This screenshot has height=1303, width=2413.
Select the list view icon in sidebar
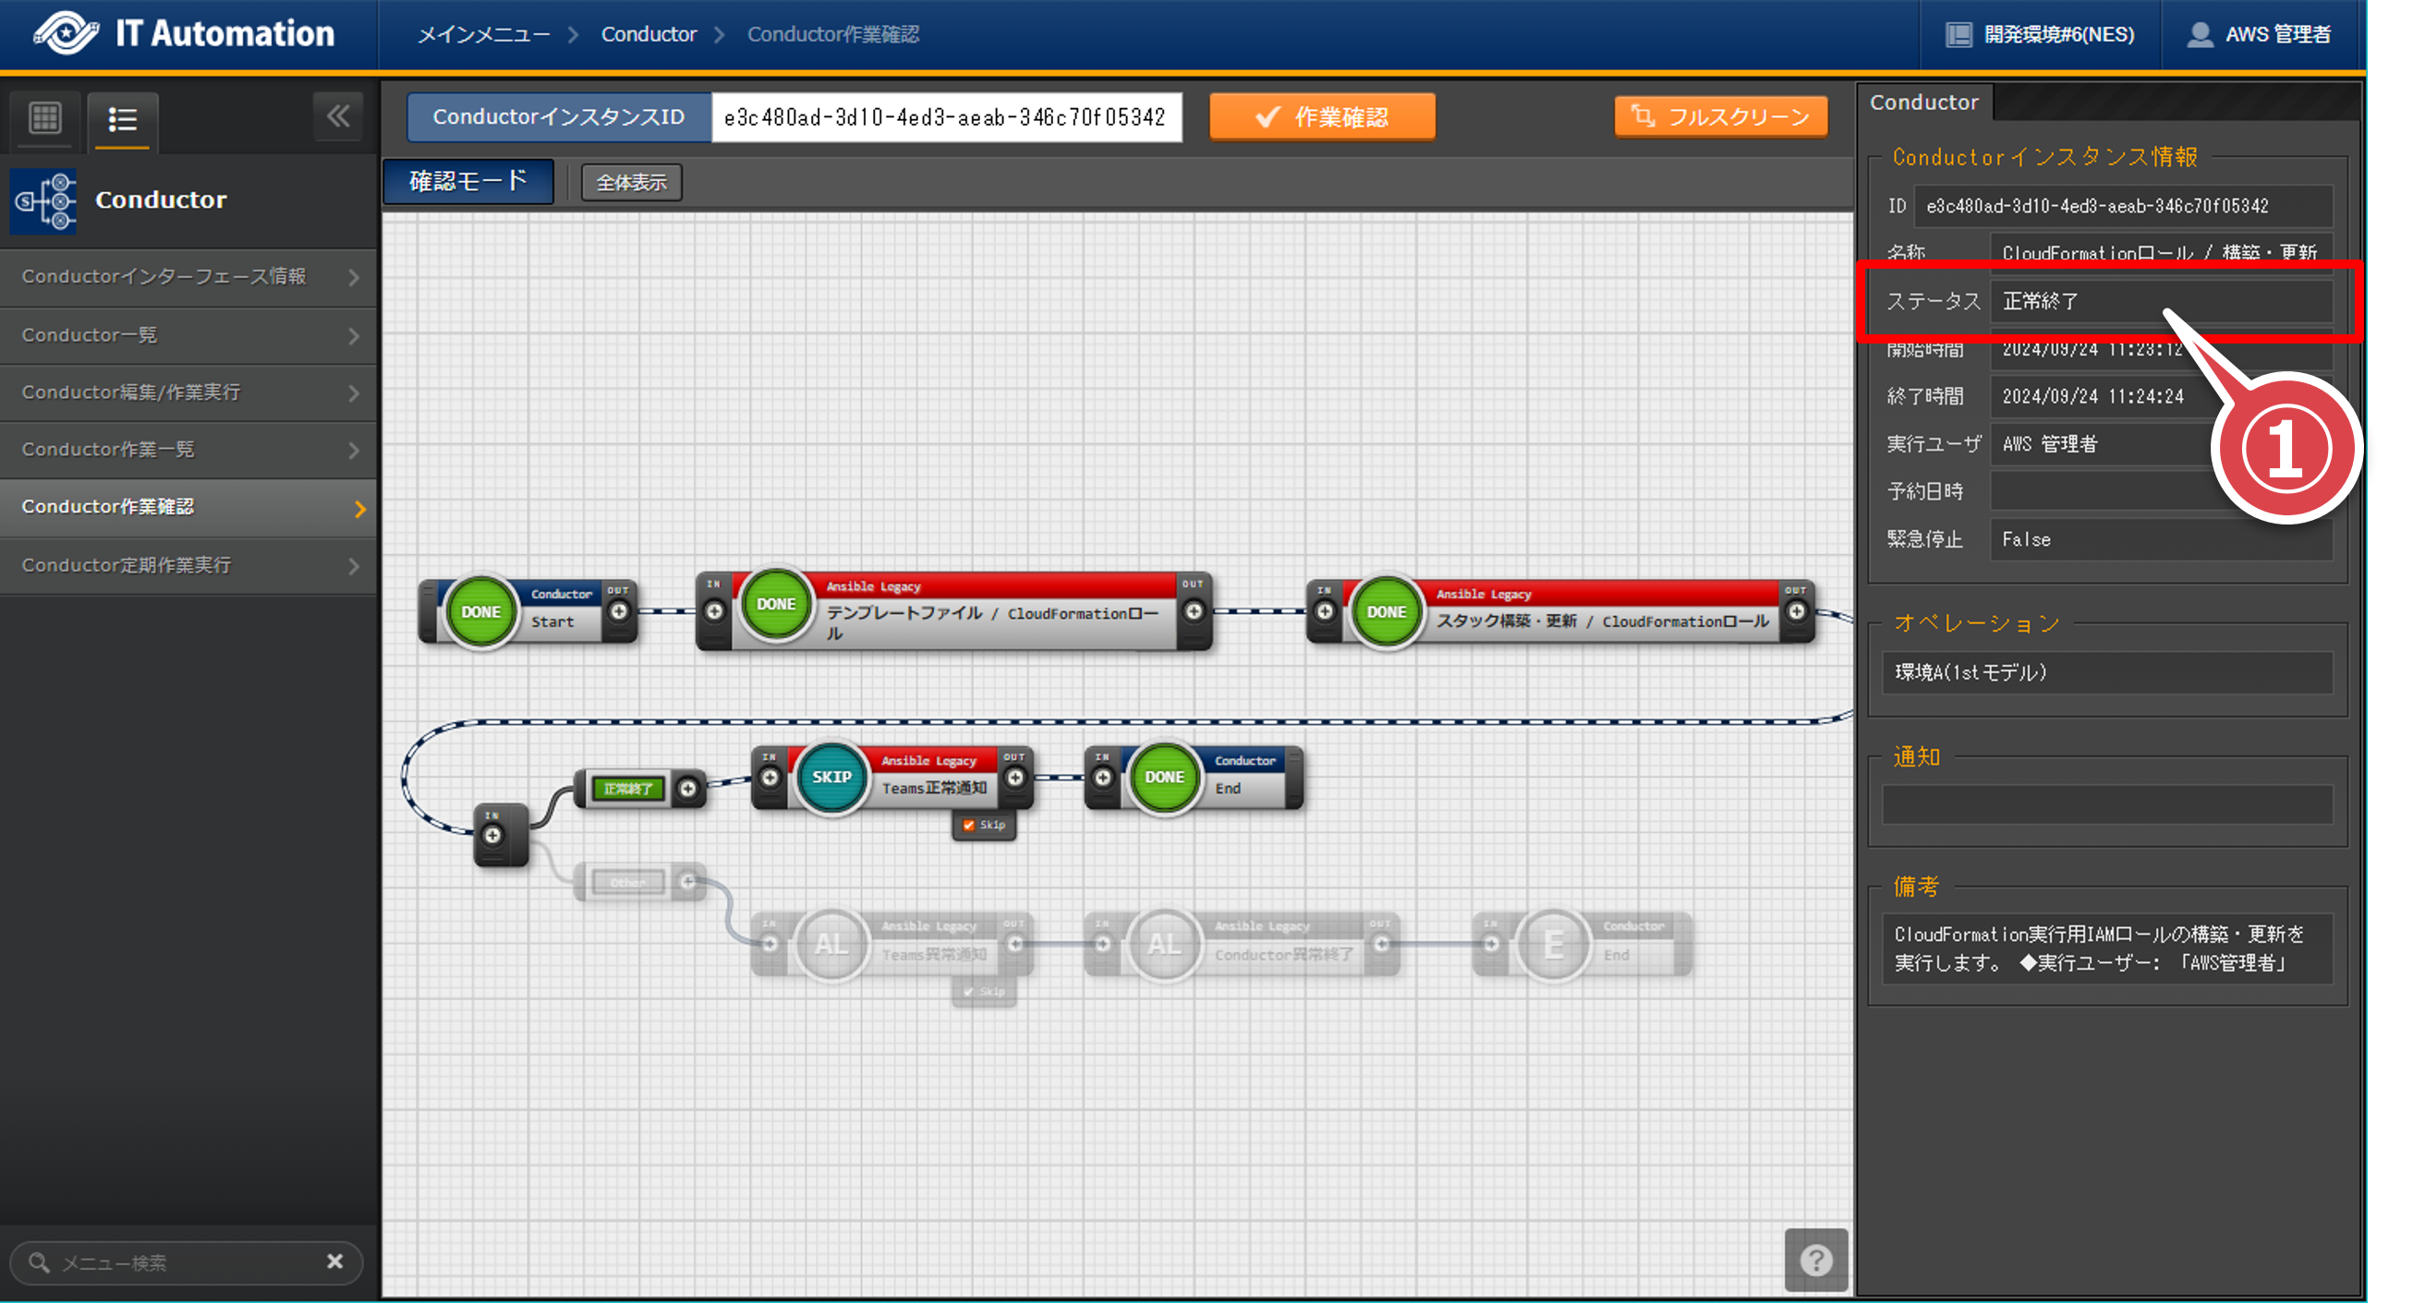[x=123, y=119]
